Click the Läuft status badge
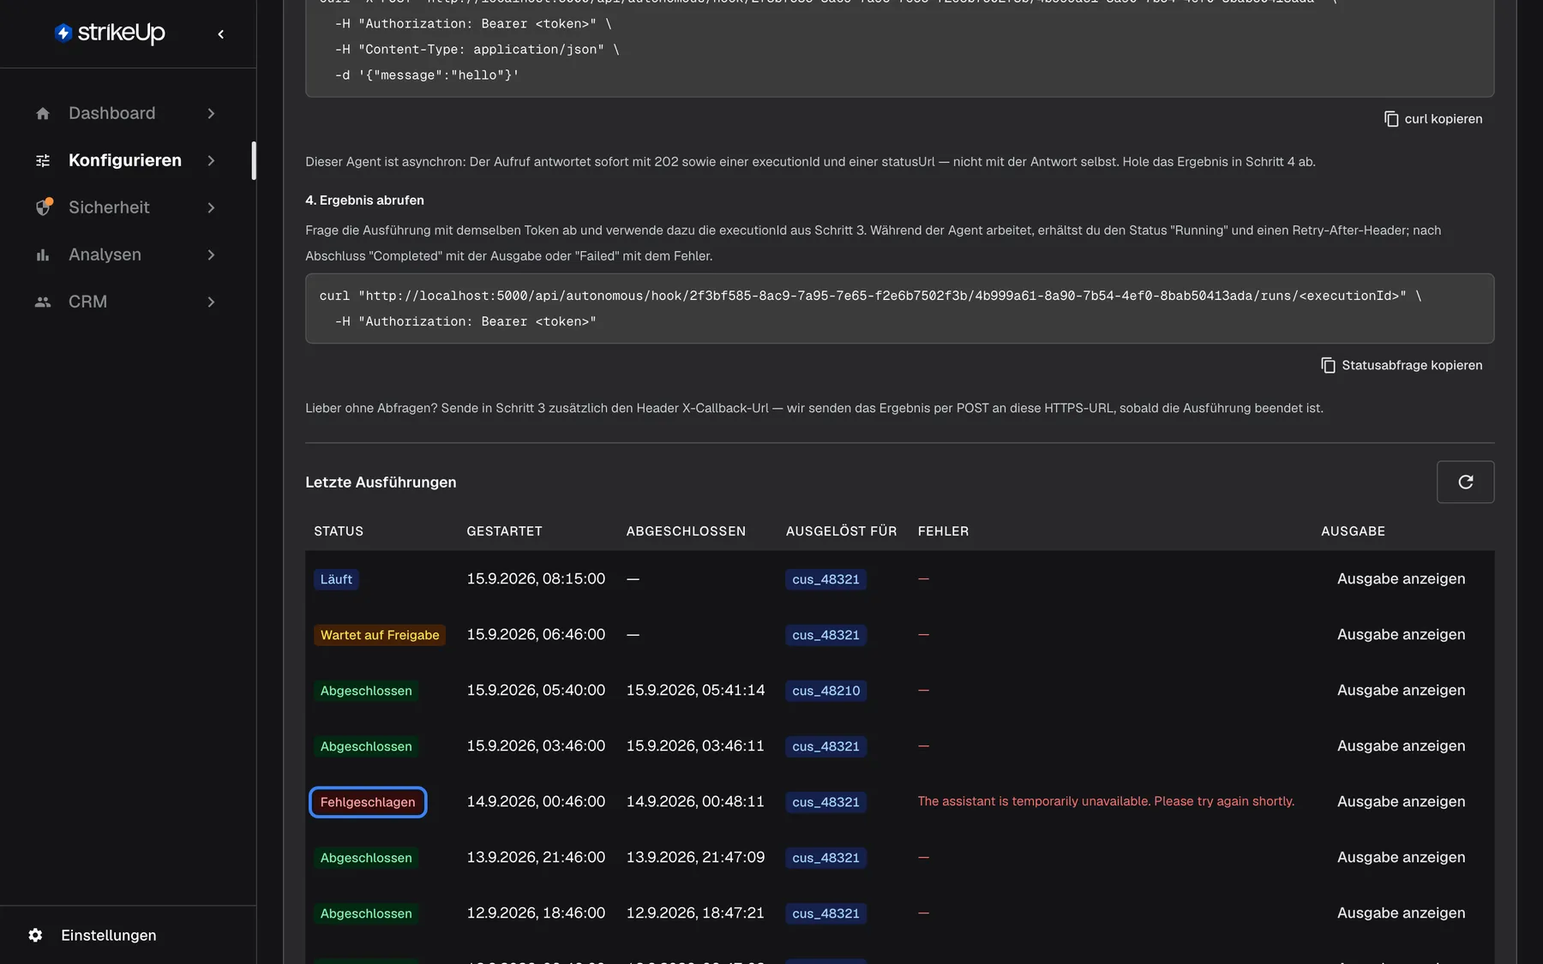The width and height of the screenshot is (1543, 964). coord(336,579)
